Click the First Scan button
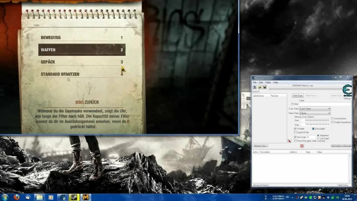 pos(298,96)
